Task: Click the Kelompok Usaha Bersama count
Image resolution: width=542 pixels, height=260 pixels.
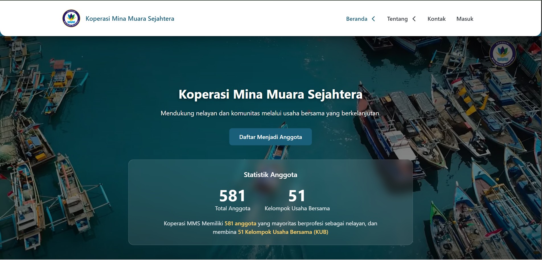Action: [x=297, y=195]
